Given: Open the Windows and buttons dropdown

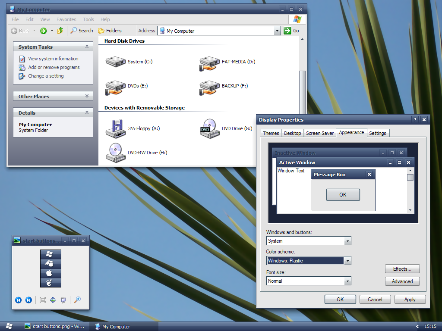Looking at the screenshot, I should 347,241.
